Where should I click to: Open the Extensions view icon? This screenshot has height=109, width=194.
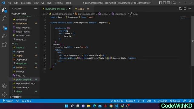[4, 45]
